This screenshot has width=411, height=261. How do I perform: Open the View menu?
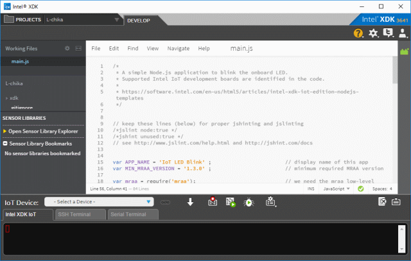point(153,49)
